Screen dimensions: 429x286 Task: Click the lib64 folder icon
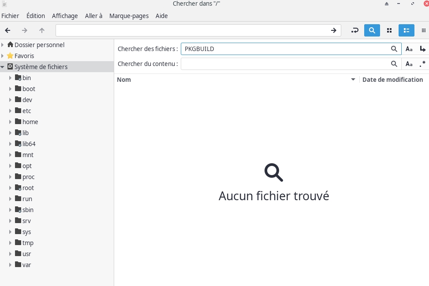pos(18,143)
